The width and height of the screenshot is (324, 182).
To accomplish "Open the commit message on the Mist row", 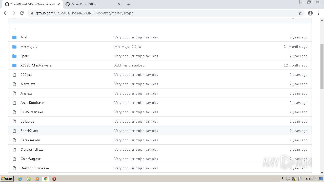I will 136,37.
